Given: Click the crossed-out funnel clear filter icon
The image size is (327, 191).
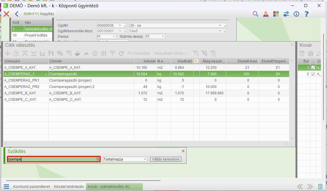Looking at the screenshot, I should [204, 53].
